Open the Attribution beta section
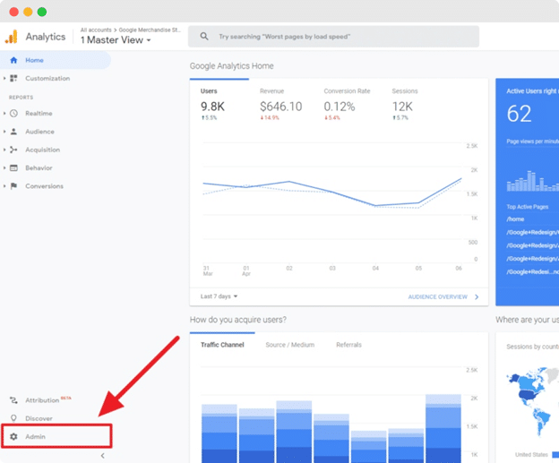559x463 pixels. click(x=41, y=400)
